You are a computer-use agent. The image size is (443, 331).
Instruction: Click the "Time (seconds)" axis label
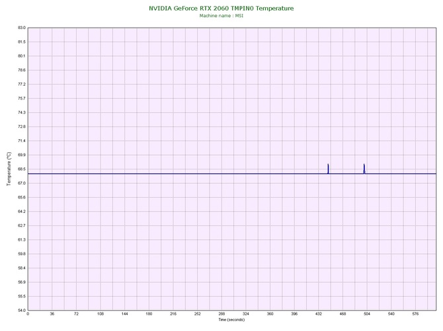(x=231, y=320)
